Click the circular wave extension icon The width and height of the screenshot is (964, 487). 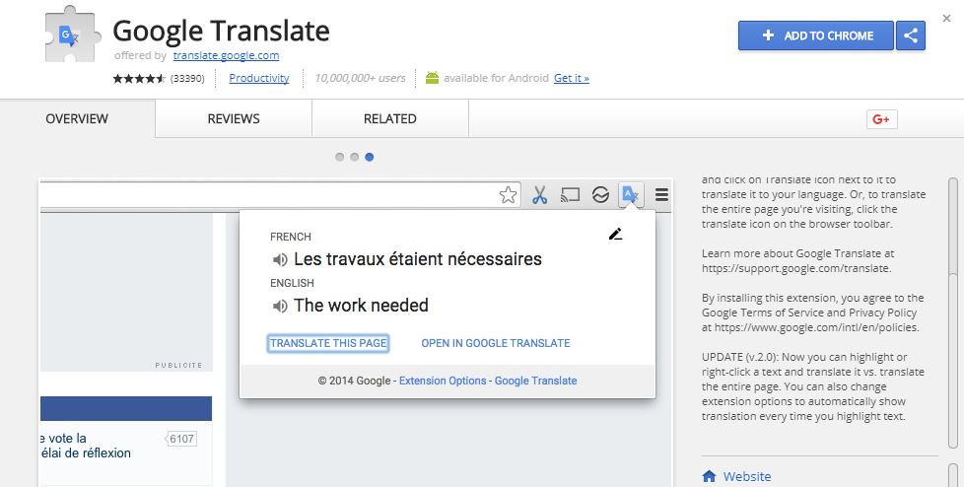click(x=600, y=195)
